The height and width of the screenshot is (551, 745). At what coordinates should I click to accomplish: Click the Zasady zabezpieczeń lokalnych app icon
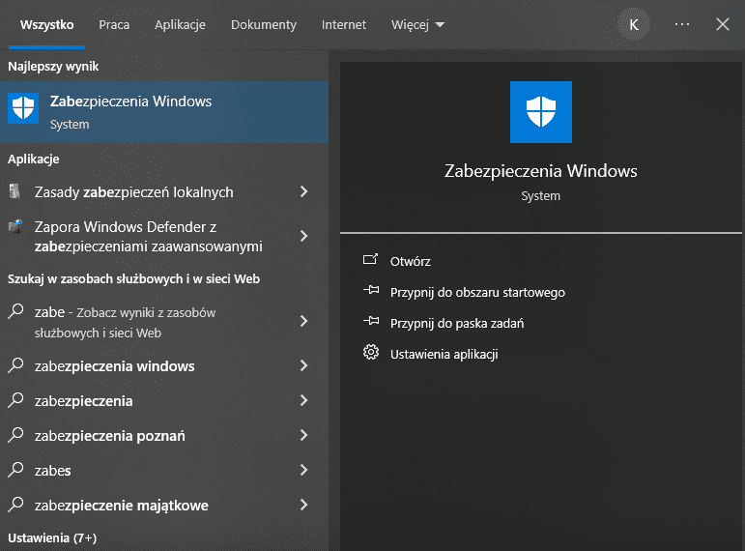[x=15, y=191]
